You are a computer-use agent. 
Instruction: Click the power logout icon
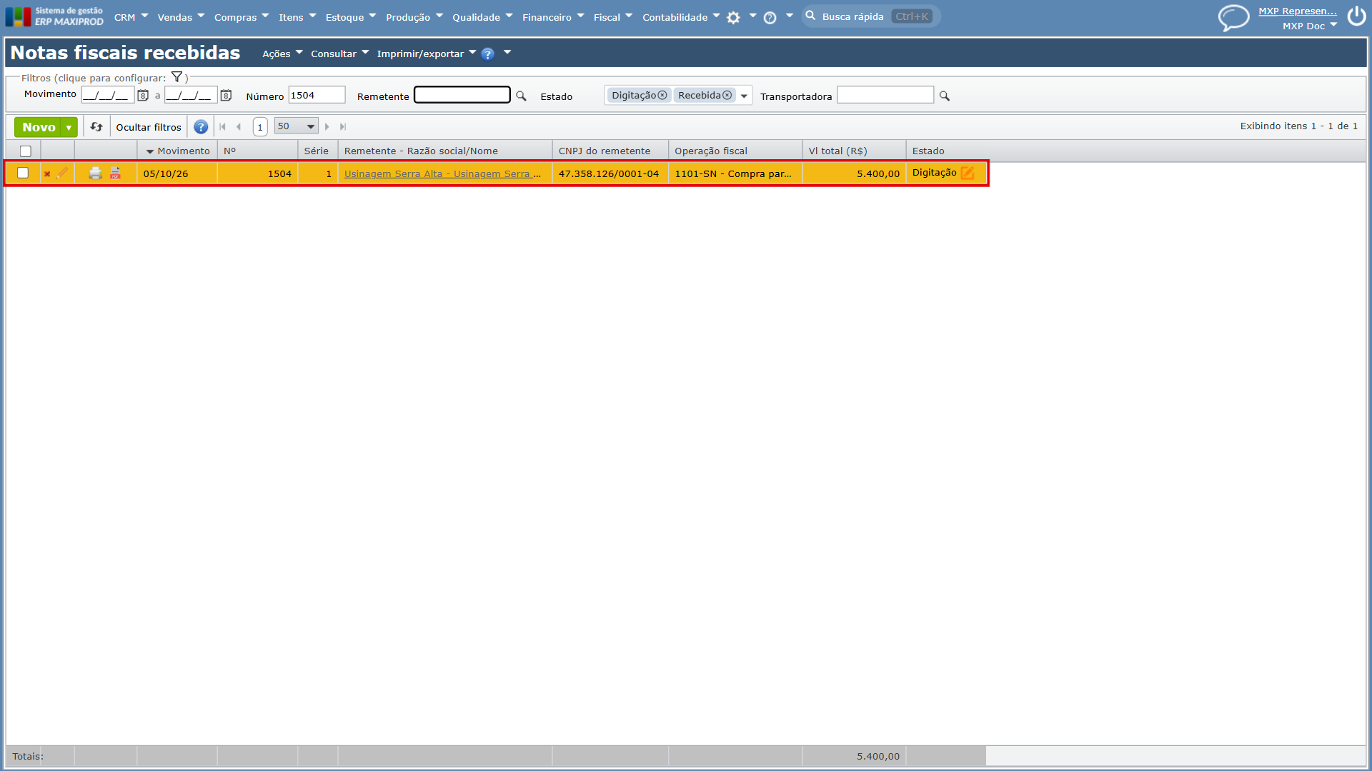coord(1356,16)
